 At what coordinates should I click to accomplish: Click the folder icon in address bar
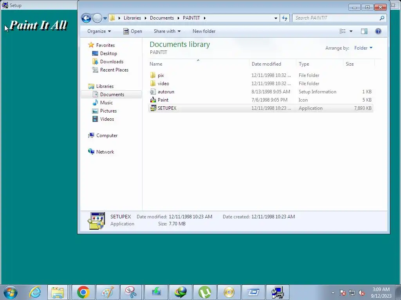click(112, 18)
